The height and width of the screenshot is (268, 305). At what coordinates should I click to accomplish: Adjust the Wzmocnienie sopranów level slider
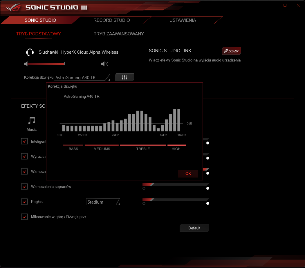(176, 184)
